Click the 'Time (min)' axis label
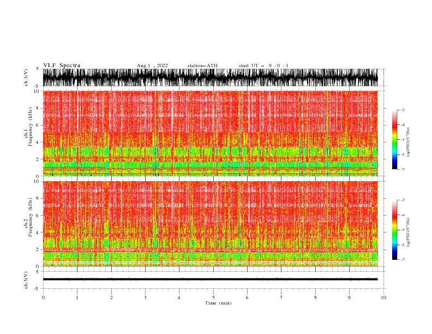Screen dimensions: 432x334 (218, 303)
